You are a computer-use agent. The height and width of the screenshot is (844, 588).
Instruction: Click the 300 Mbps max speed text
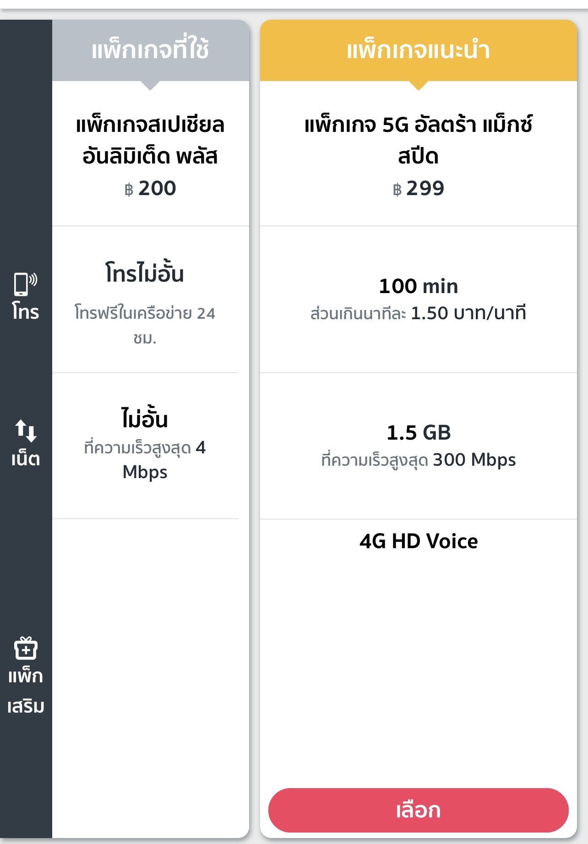tap(474, 459)
